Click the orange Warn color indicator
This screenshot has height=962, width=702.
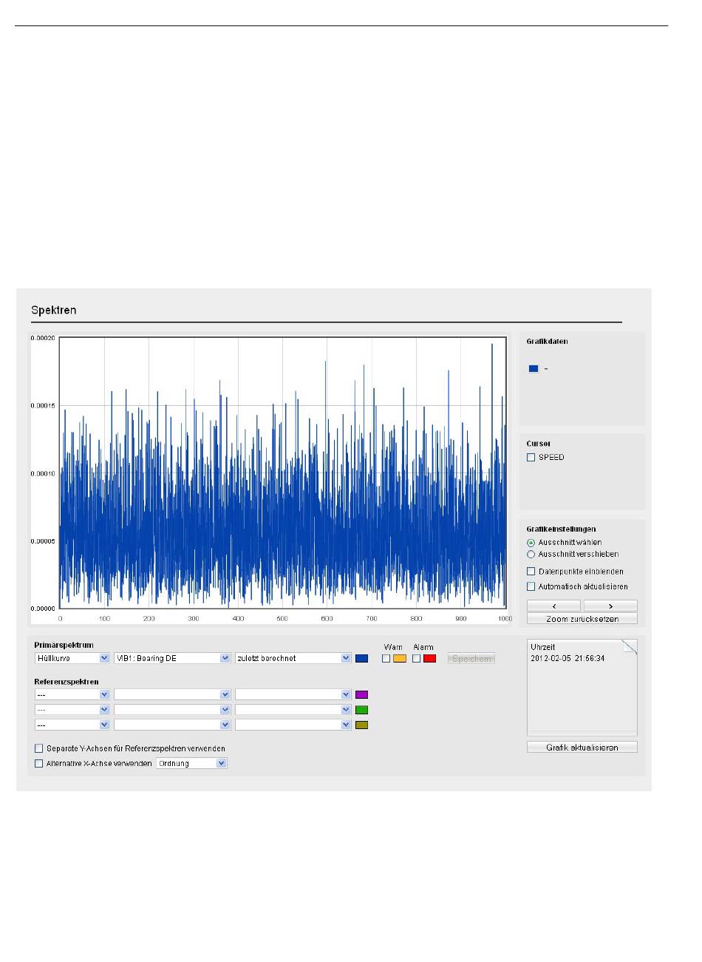400,658
